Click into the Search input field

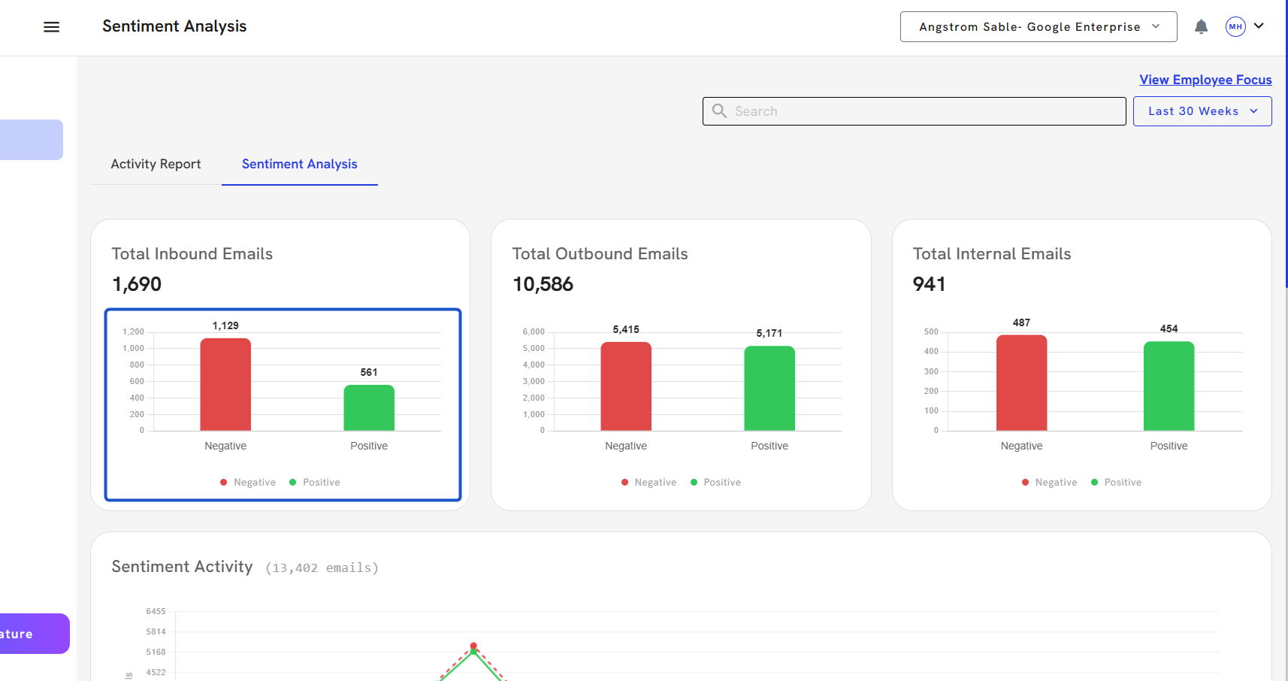pos(924,111)
